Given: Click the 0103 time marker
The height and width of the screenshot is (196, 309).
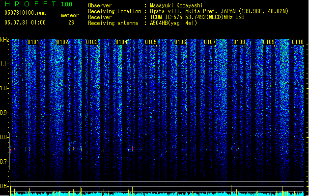Looking at the screenshot, I should pos(92,42).
